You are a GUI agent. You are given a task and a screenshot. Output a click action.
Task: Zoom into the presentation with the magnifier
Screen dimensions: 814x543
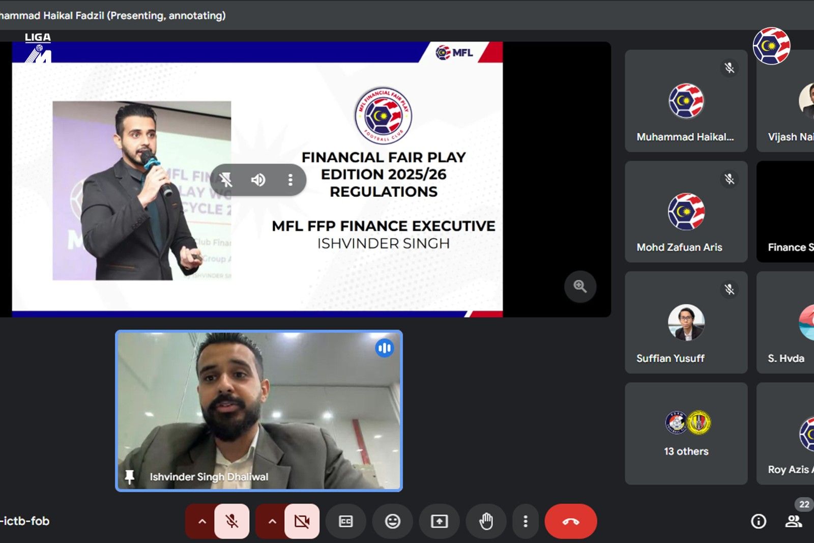coord(580,287)
